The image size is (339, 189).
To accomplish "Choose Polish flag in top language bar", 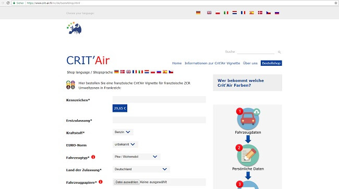I will click(x=217, y=13).
